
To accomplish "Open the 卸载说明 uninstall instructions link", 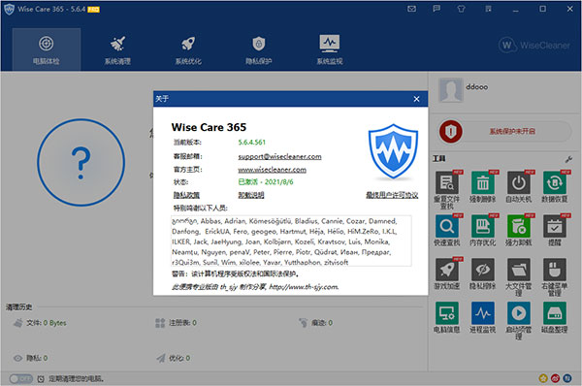I will tap(251, 195).
